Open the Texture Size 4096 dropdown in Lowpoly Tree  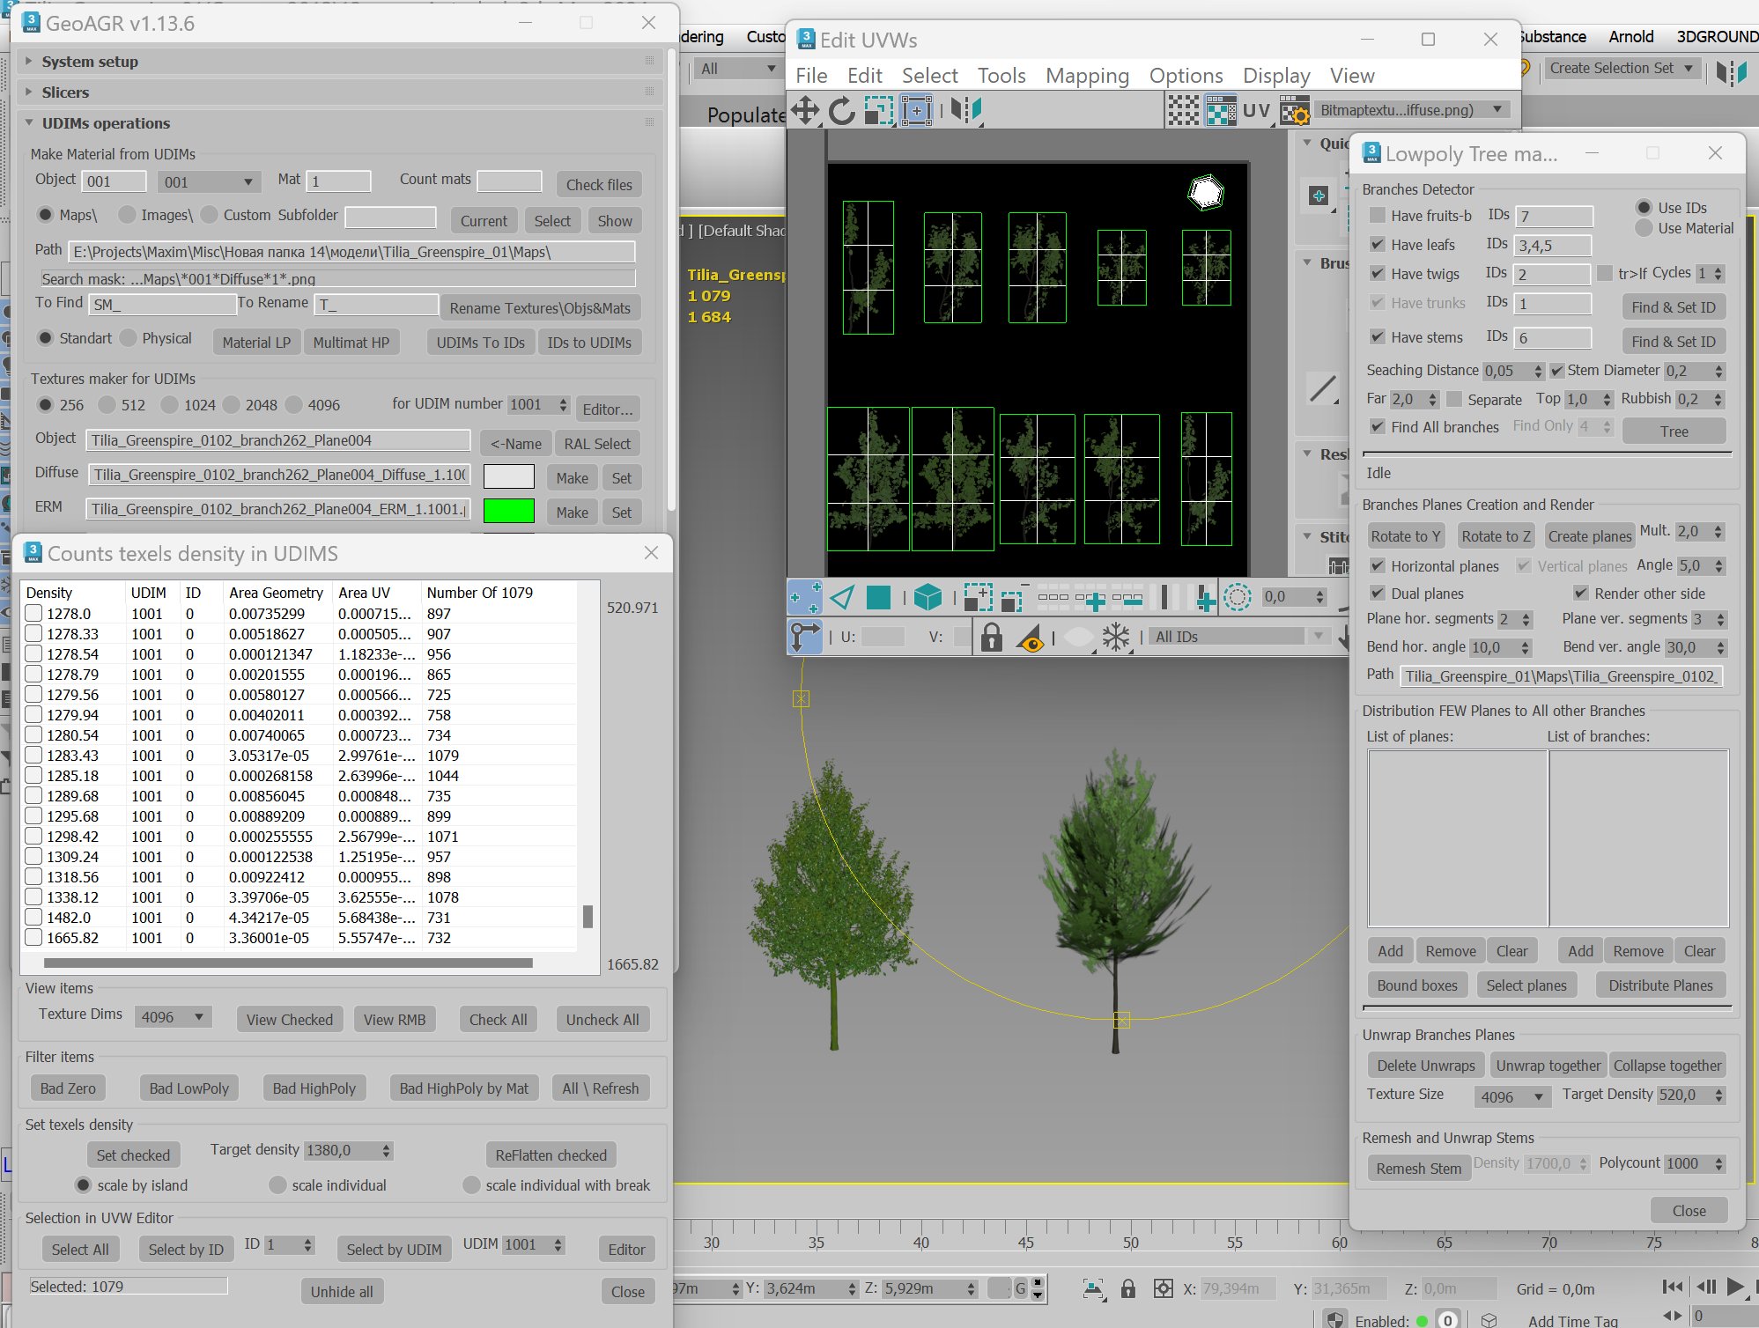pyautogui.click(x=1511, y=1096)
